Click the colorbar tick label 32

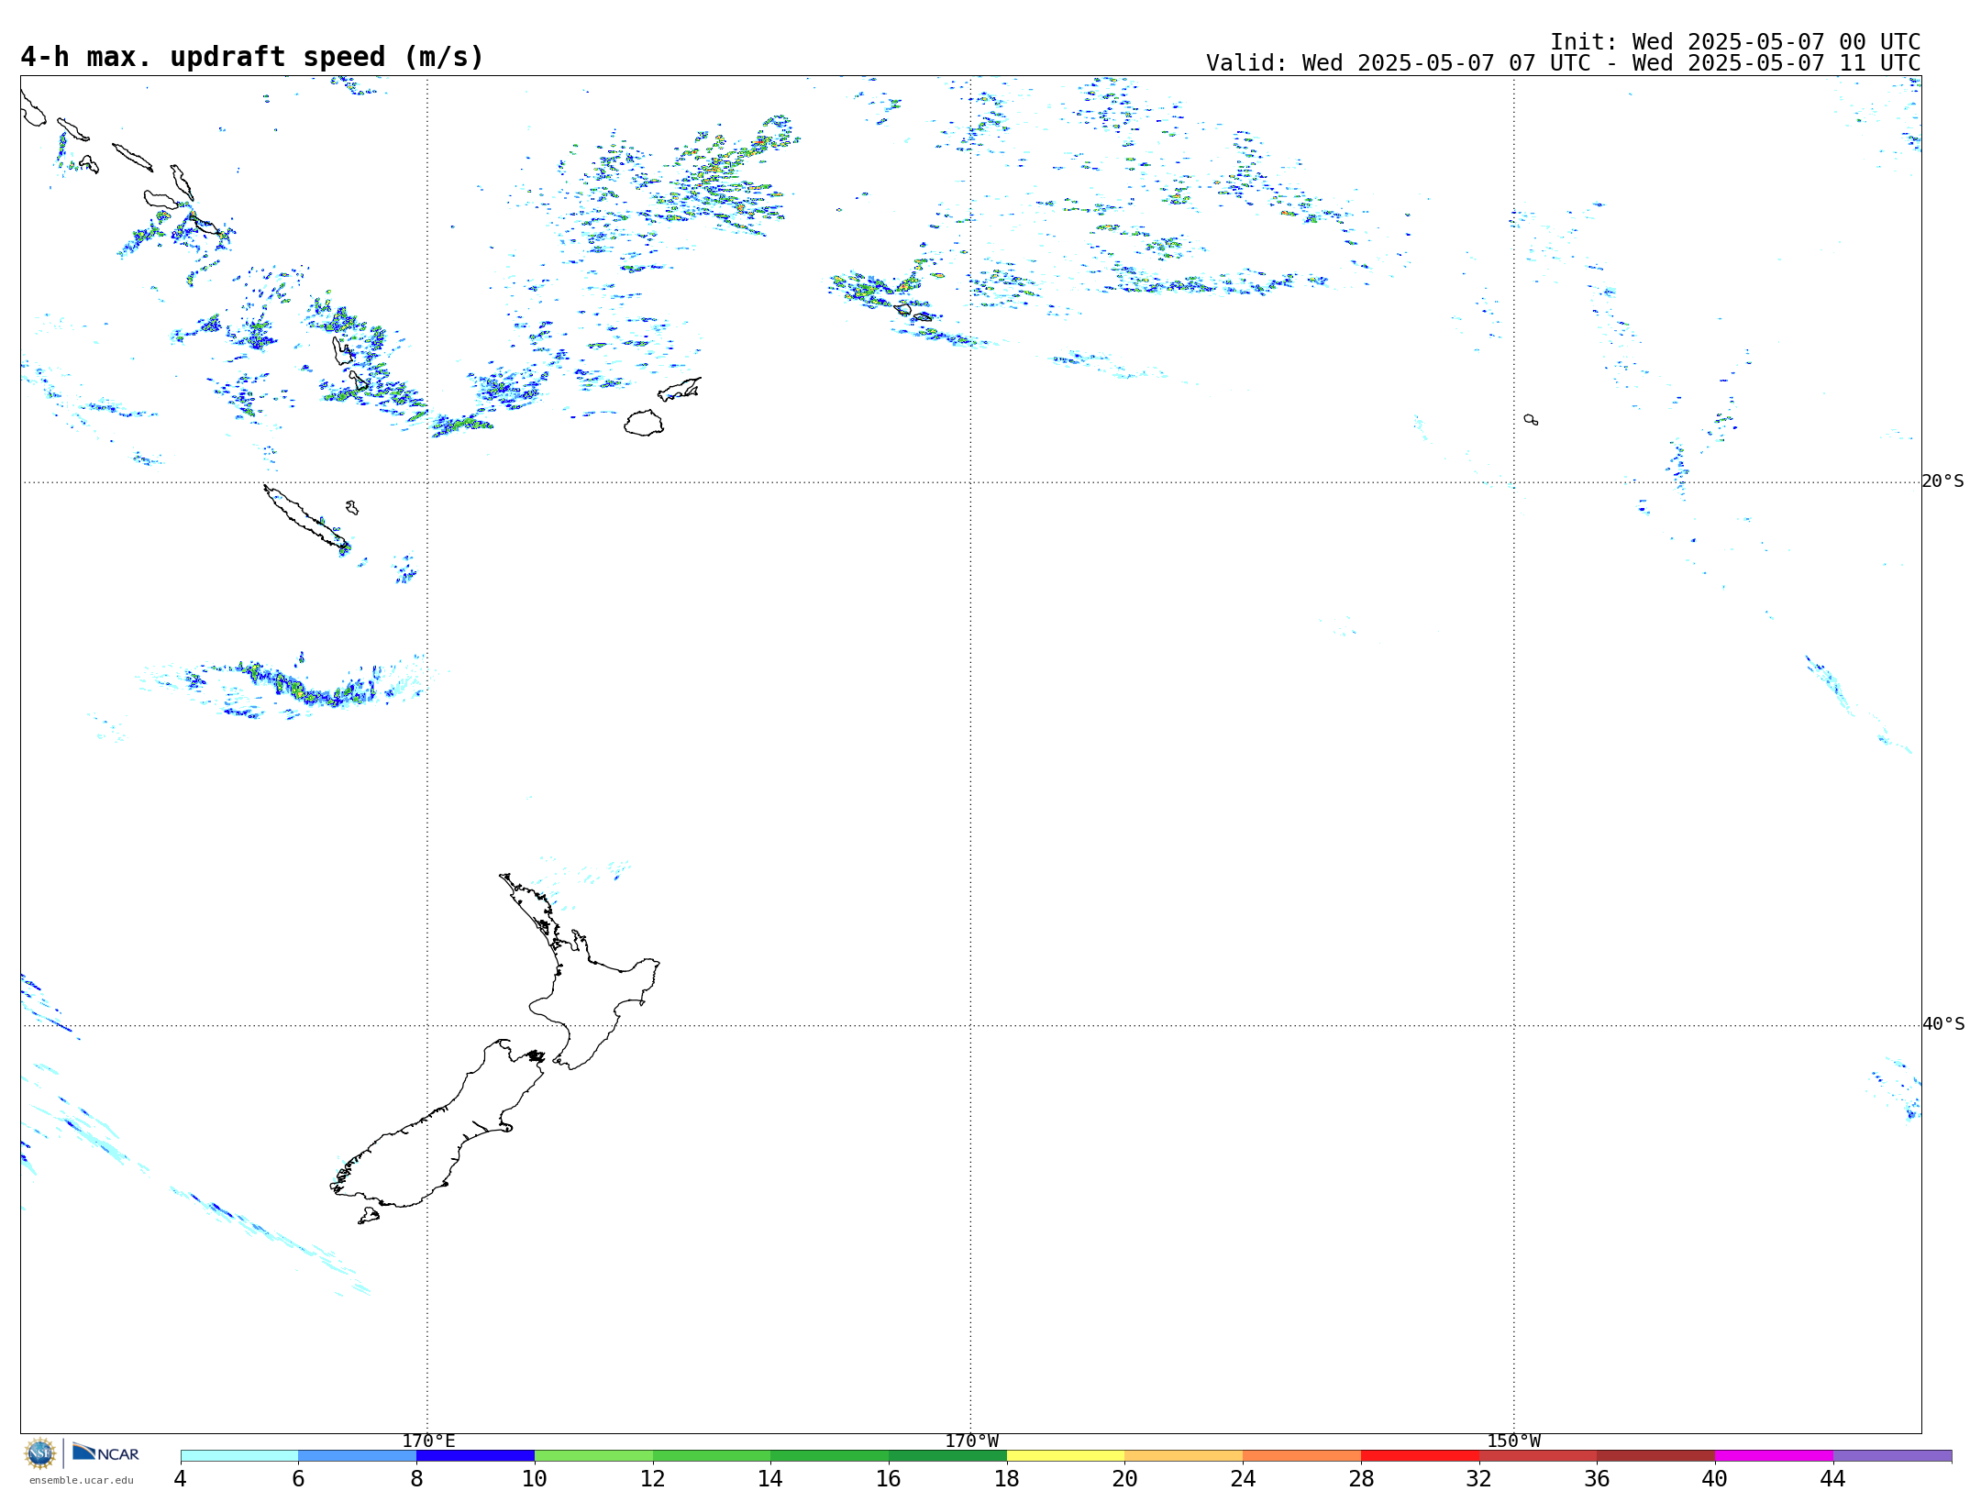click(x=1478, y=1479)
